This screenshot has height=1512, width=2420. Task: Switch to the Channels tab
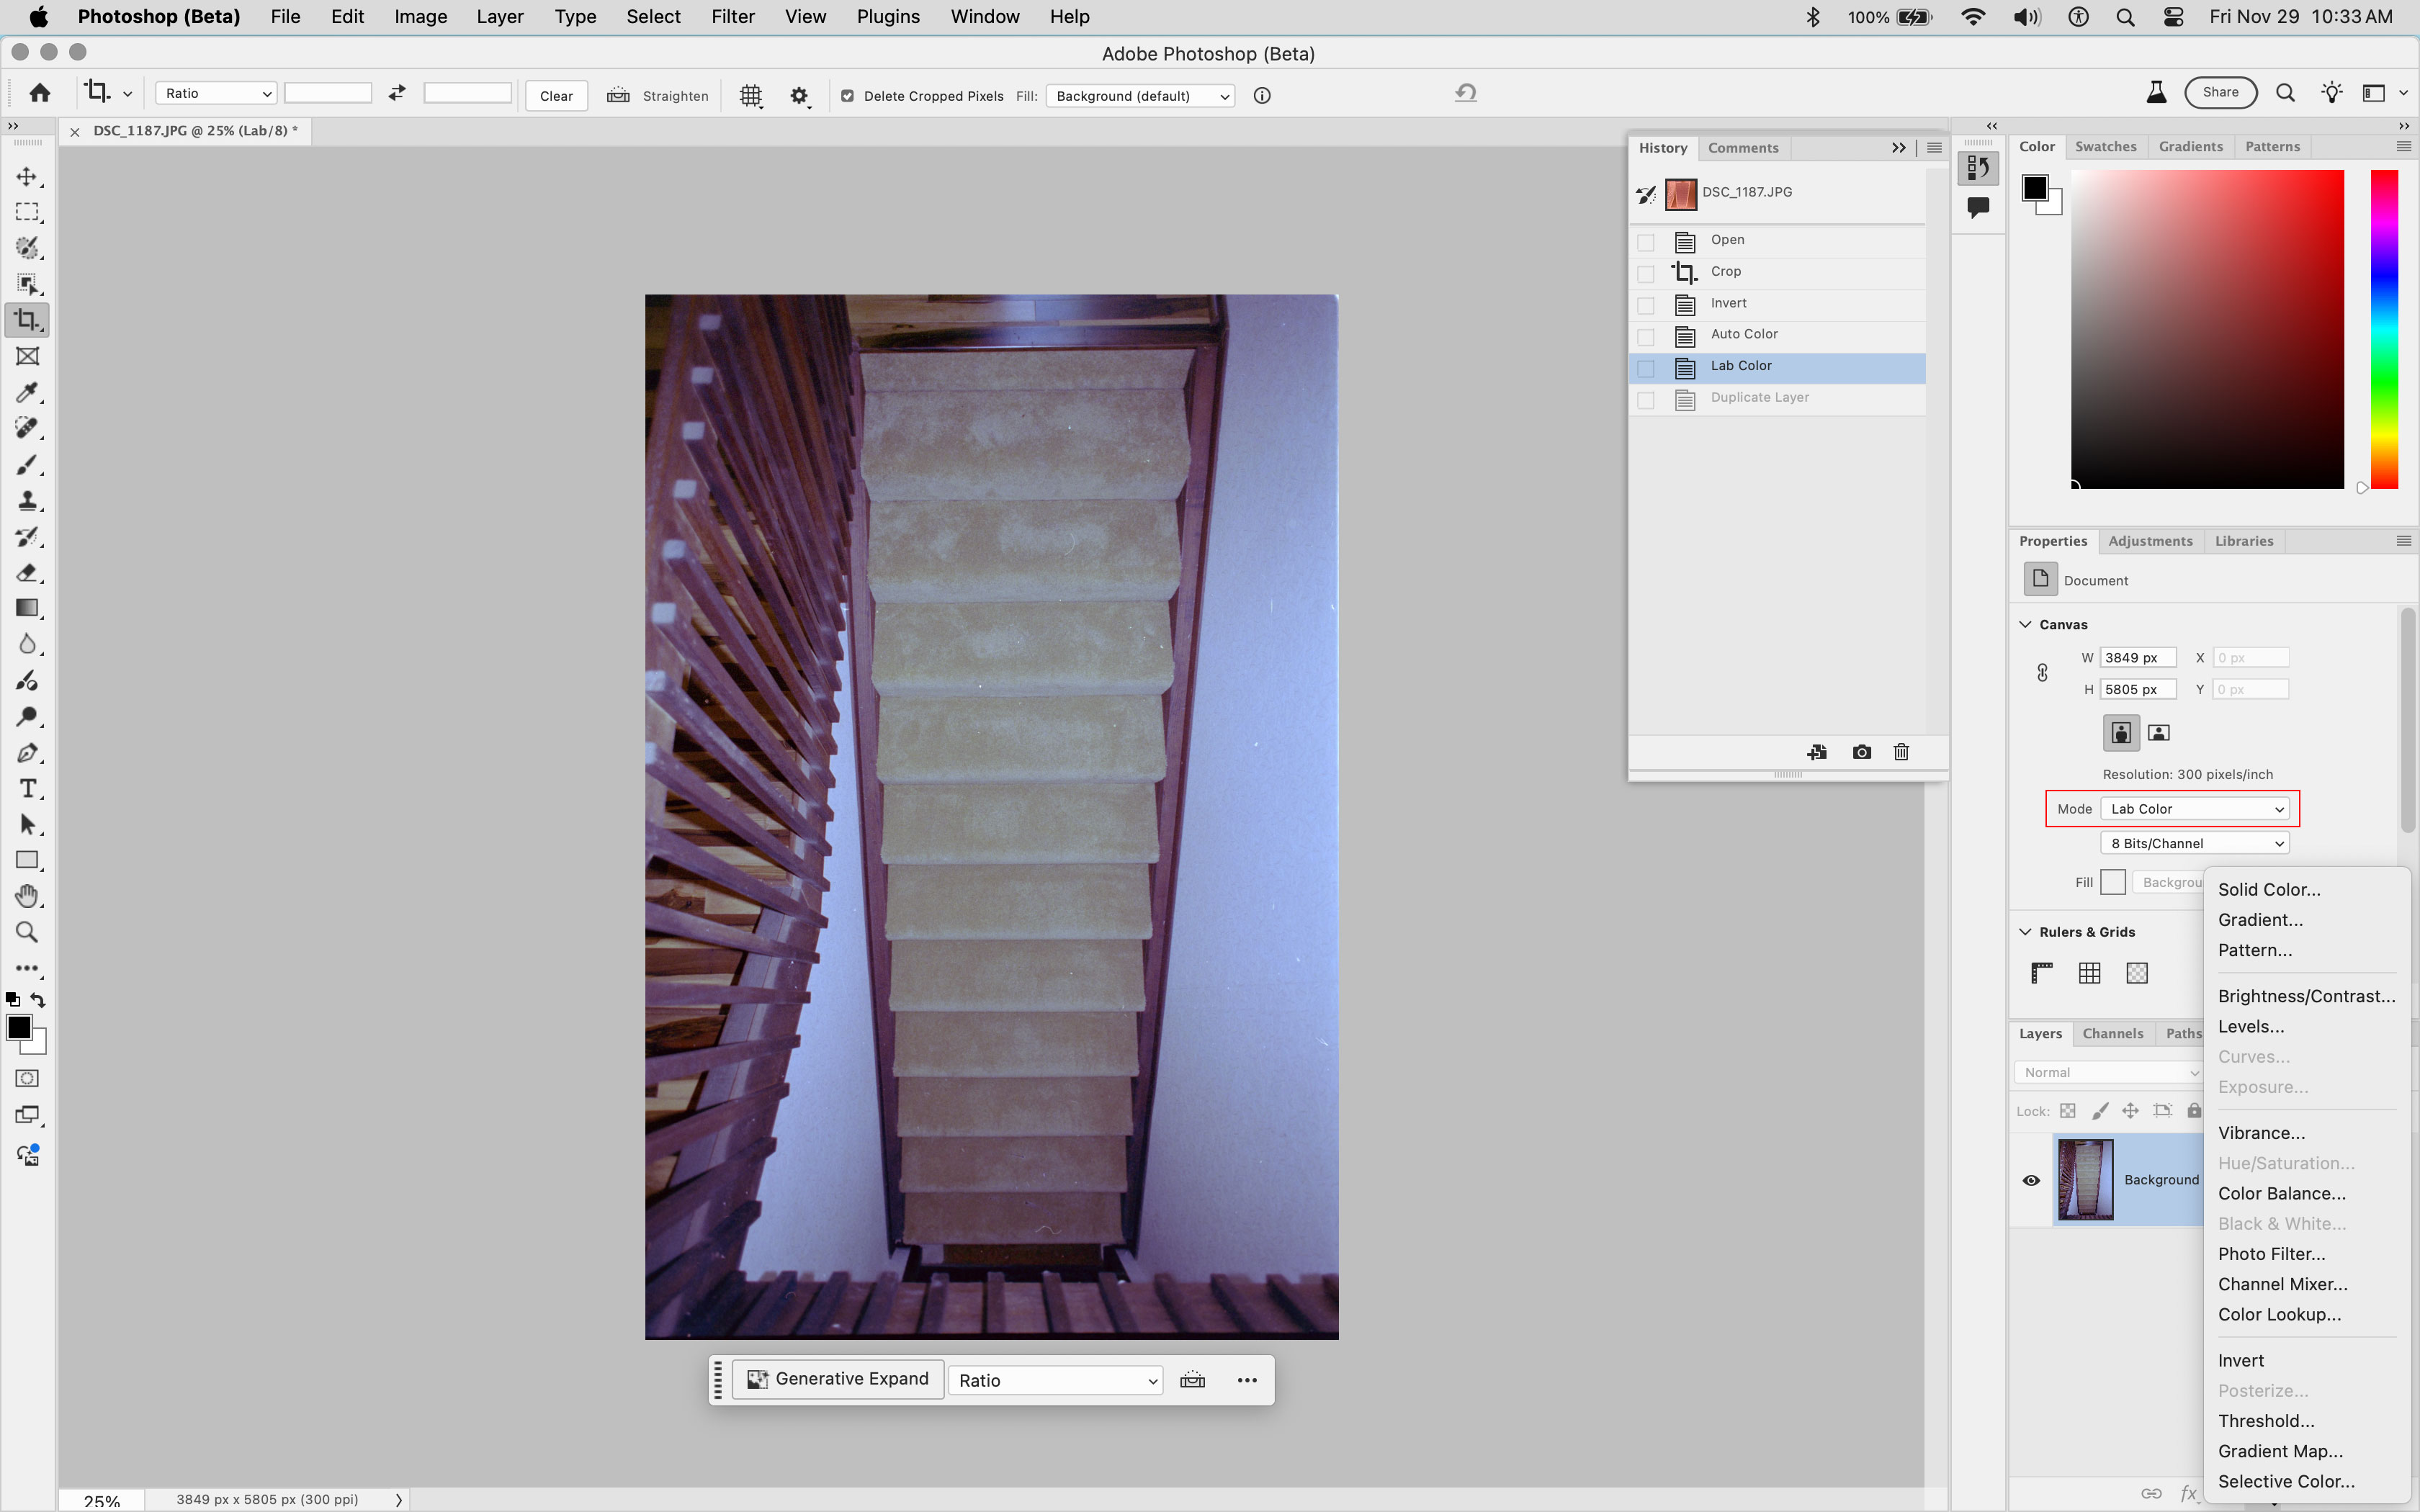2113,1033
